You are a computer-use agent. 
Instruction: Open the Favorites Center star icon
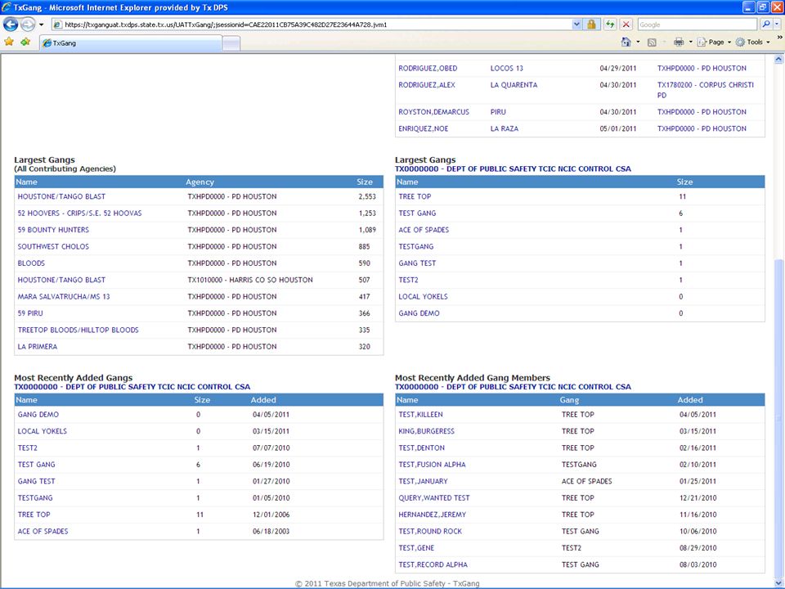click(9, 42)
